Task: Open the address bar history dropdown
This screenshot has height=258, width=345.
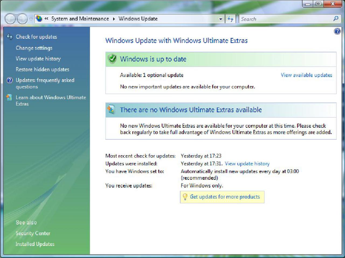Action: coord(221,19)
